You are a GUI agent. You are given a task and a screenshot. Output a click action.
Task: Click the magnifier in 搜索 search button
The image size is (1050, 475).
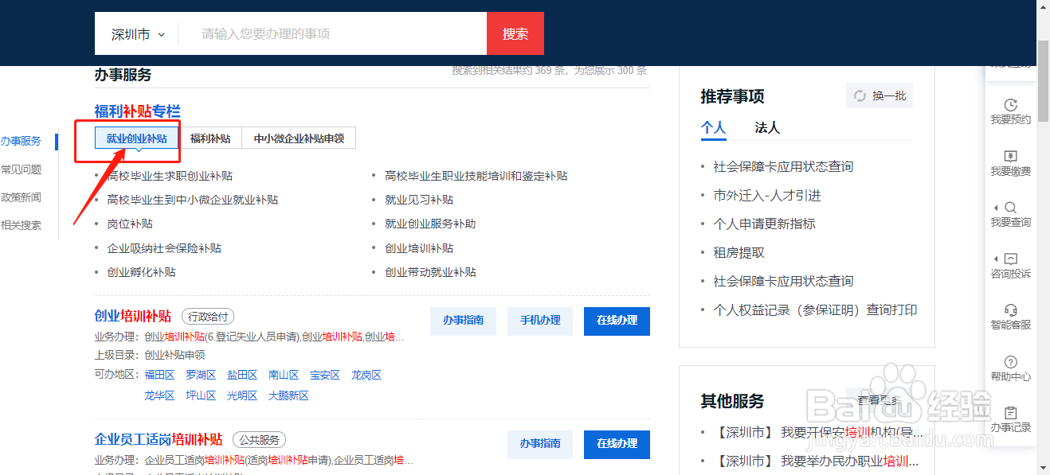[515, 33]
